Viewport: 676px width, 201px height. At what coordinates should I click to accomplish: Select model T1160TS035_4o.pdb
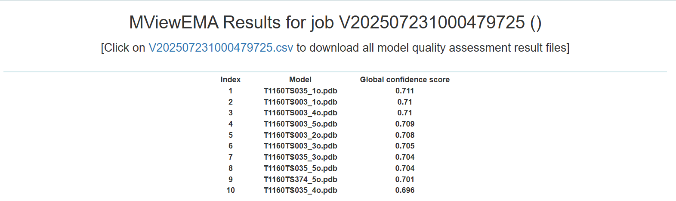click(x=300, y=190)
